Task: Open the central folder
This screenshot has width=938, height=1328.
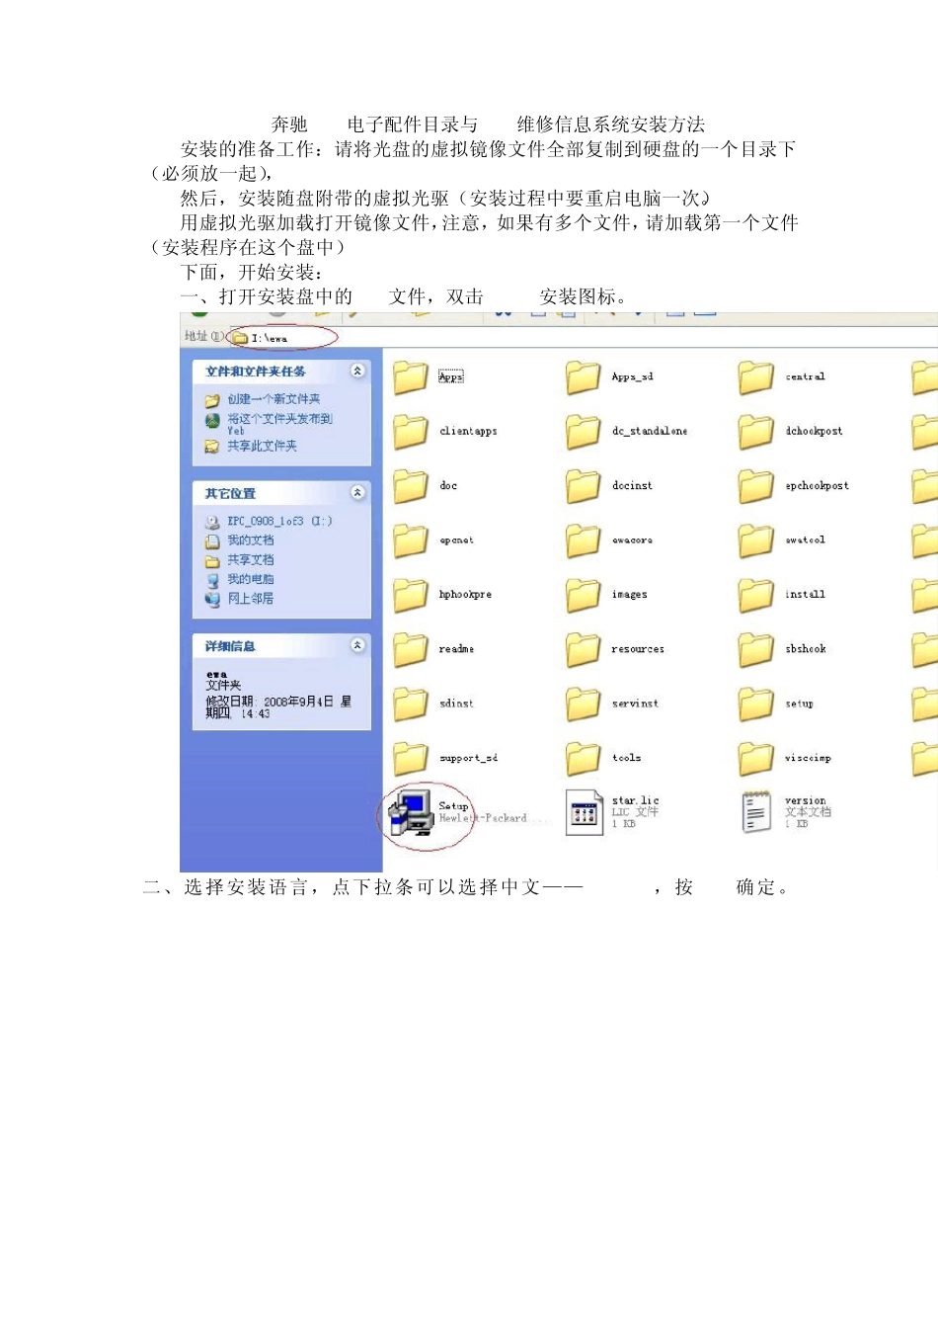Action: pos(781,377)
